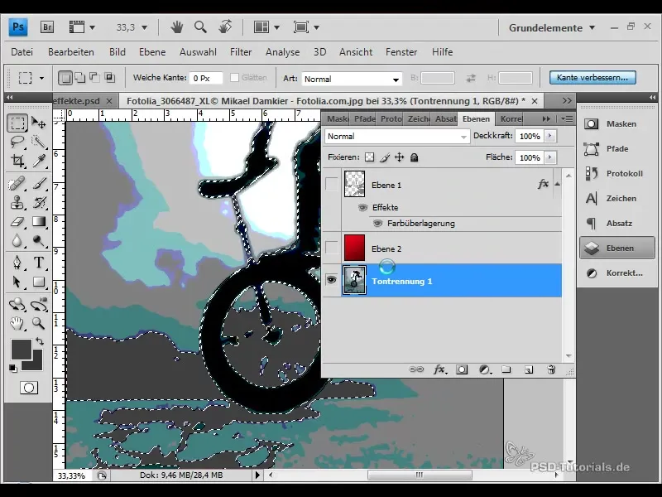Toggle visibility of Farbüberlagerung effect
The width and height of the screenshot is (662, 497).
pos(377,223)
